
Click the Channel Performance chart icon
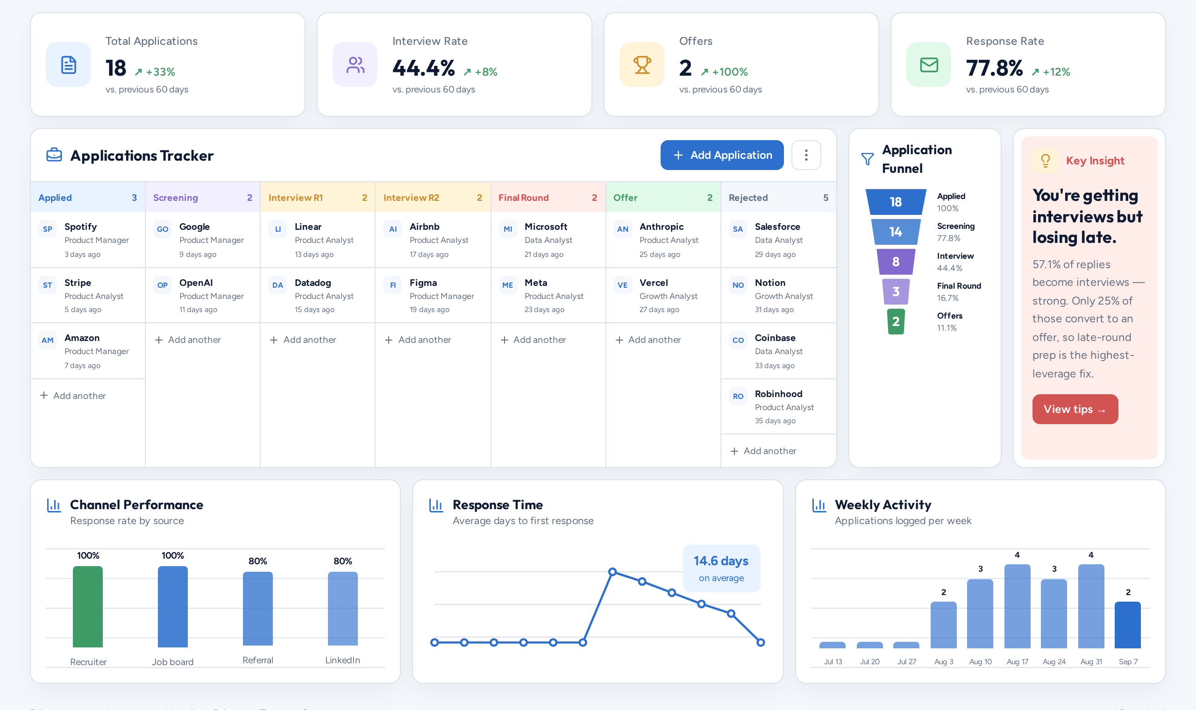54,505
